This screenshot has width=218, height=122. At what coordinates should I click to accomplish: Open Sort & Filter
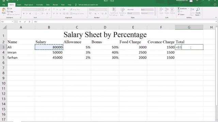point(192,12)
